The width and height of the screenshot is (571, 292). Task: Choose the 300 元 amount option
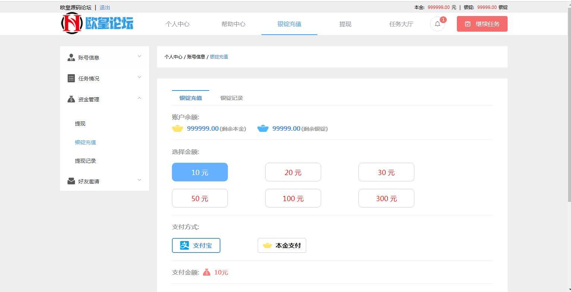point(386,198)
